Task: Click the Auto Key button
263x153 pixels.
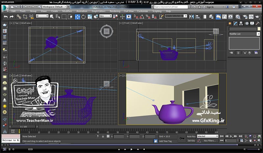Action: pyautogui.click(x=191, y=136)
